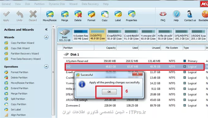Open the Dynamic Disk menu

(x=57, y=4)
